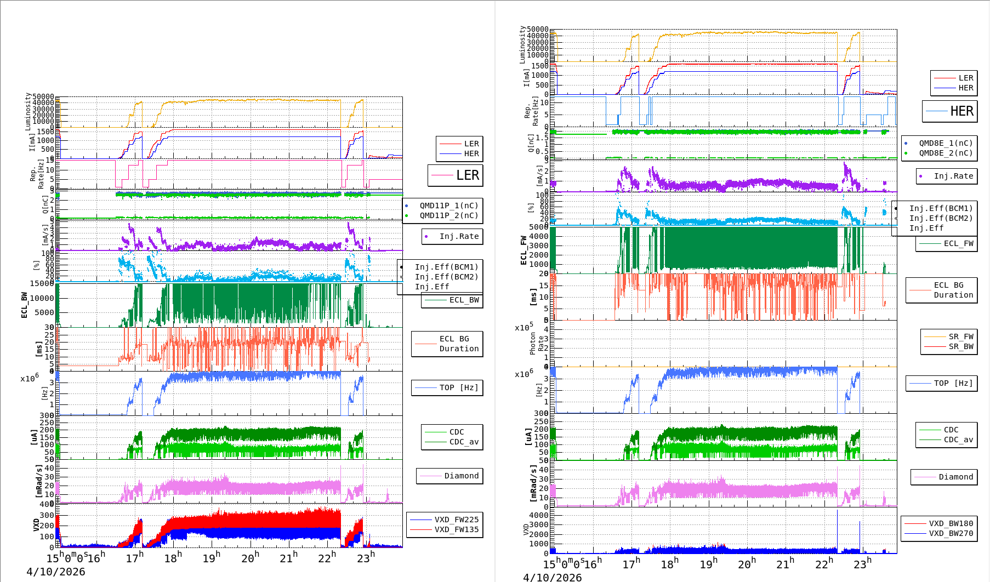
Task: Select the QMD11P_1(nC) legend entry
Action: click(448, 206)
